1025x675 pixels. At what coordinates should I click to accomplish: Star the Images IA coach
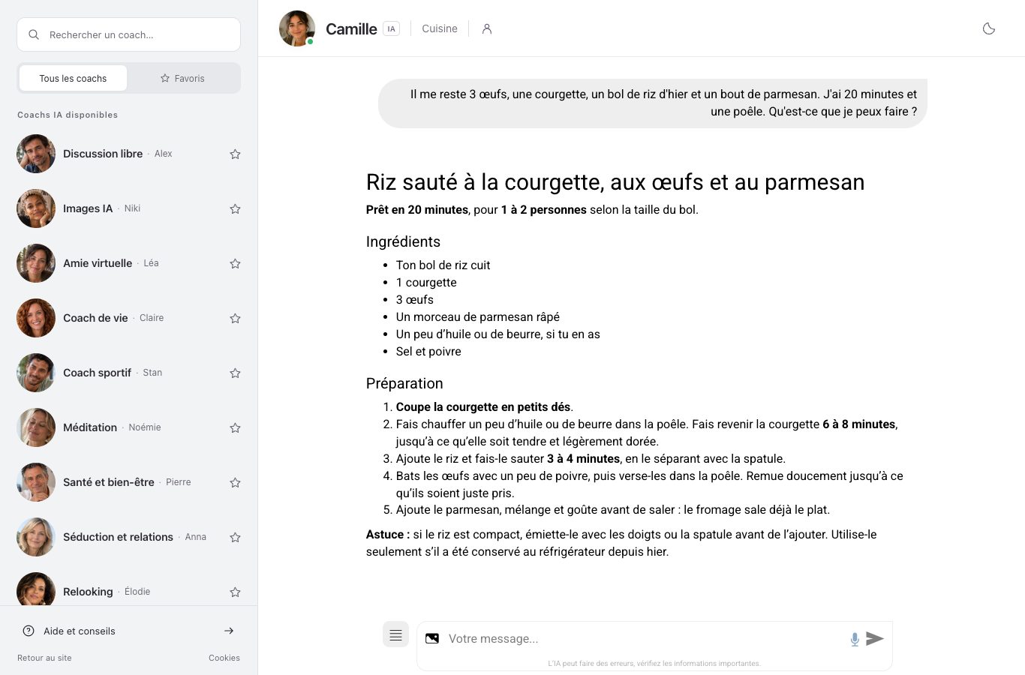tap(235, 208)
